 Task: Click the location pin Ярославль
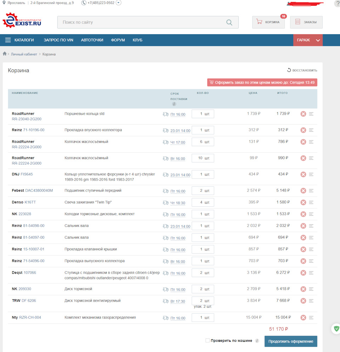(4, 3)
